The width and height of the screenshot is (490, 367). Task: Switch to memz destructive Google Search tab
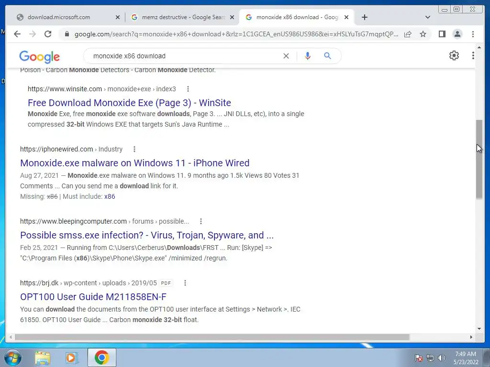click(183, 17)
